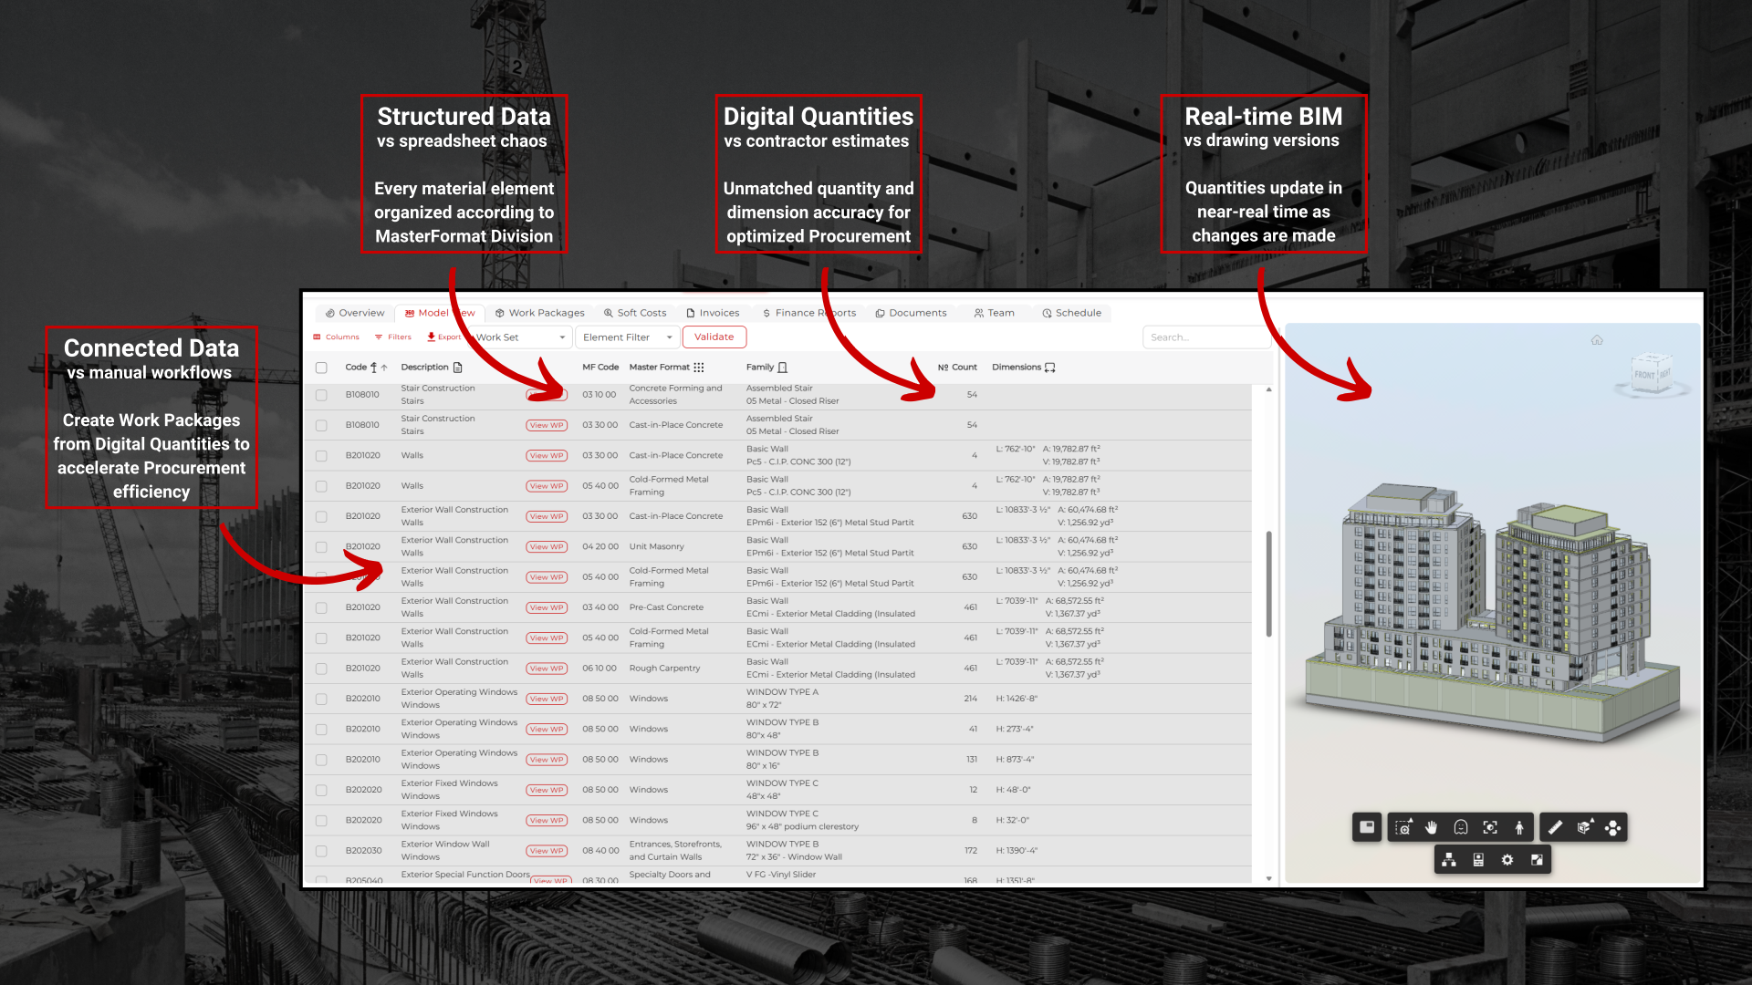Click the Family column icon
Image resolution: width=1752 pixels, height=985 pixels.
(782, 368)
